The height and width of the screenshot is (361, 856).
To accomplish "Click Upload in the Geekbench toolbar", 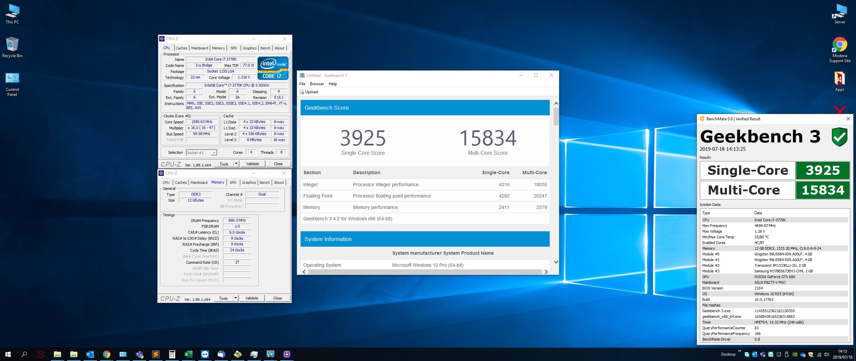I will coord(309,92).
